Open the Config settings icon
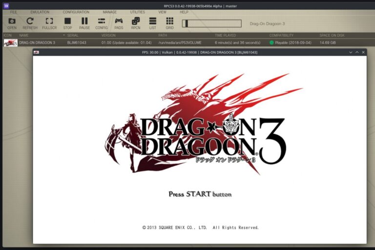Screen dimensions: 375x250 (x=102, y=23)
